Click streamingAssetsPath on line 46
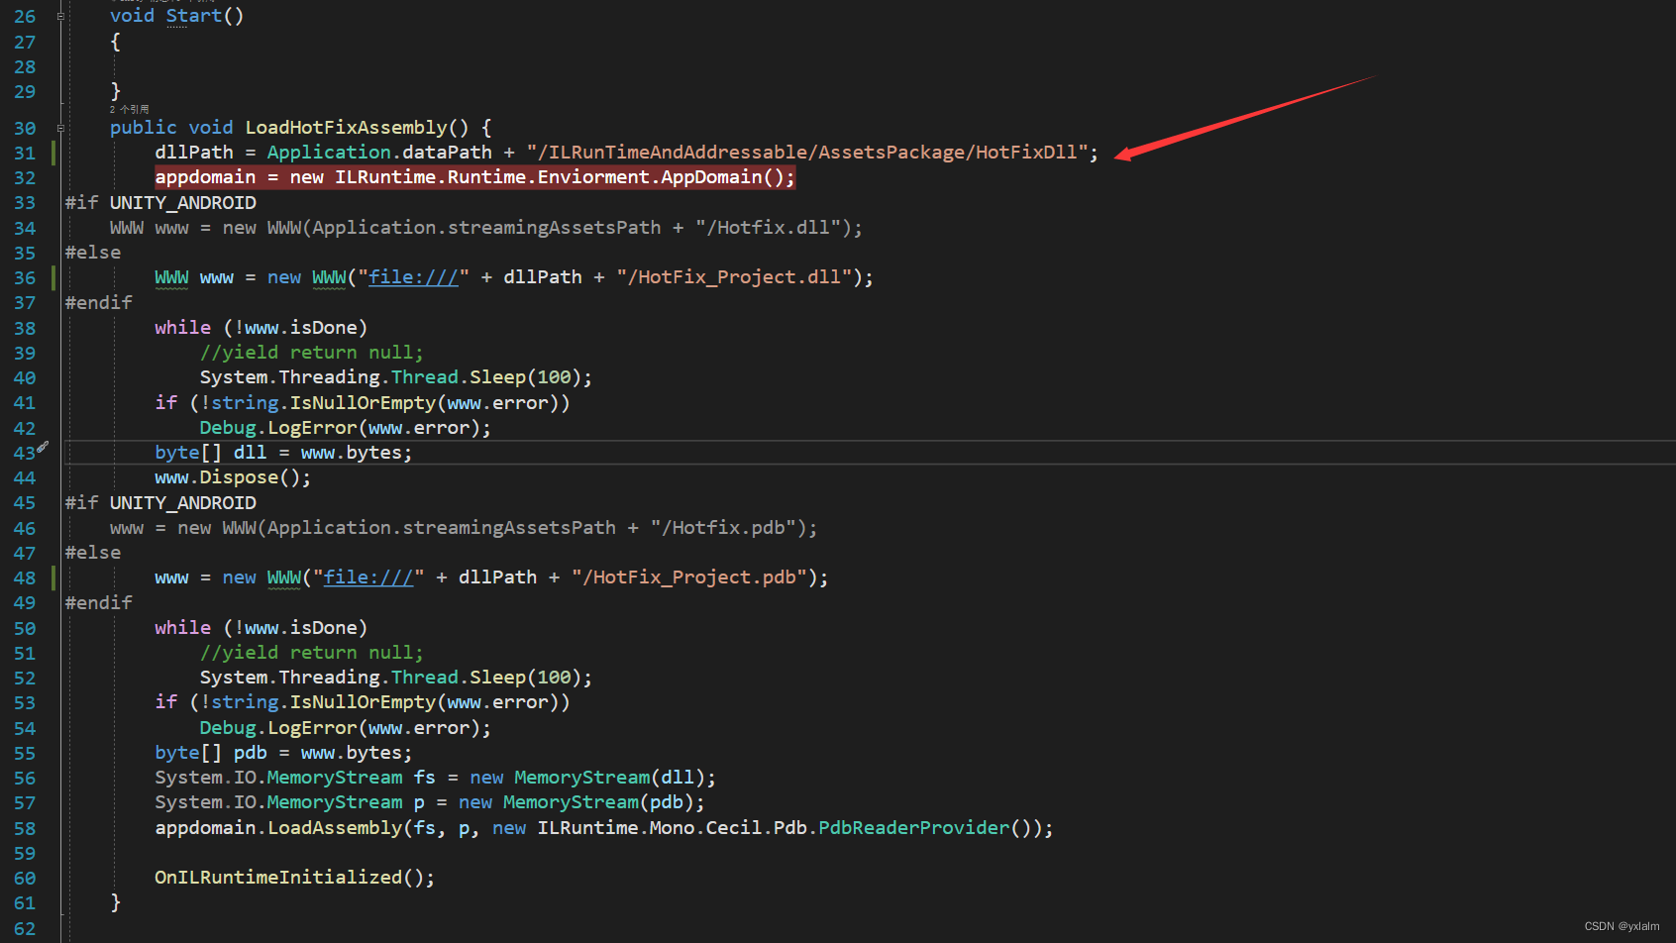The height and width of the screenshot is (943, 1676). tap(509, 528)
